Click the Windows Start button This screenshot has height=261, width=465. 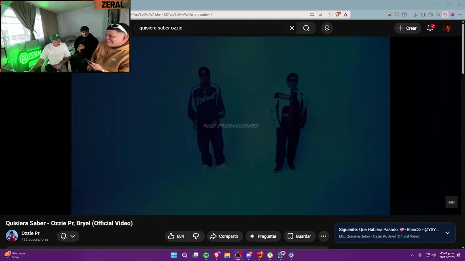tap(174, 255)
